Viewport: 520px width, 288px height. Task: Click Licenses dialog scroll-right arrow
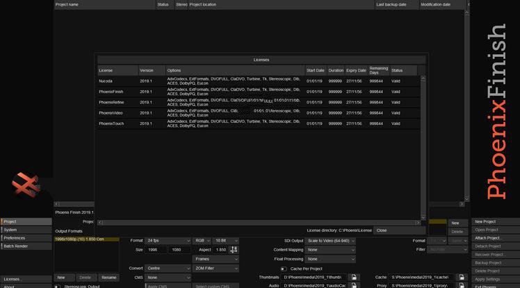coord(418,223)
